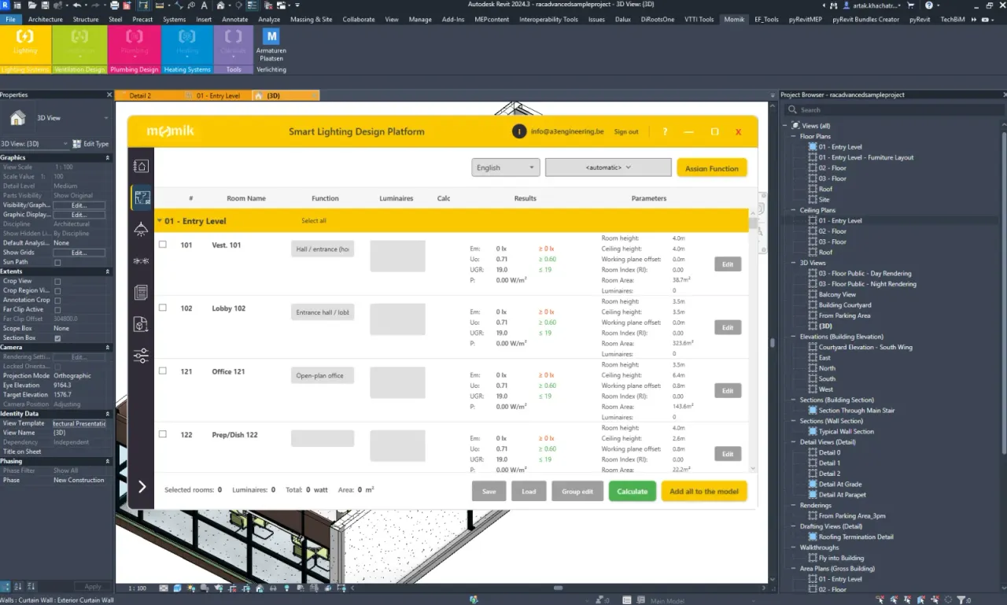Click the spotlight fixture icon in Momik sidebar
1007x605 pixels.
point(141,260)
